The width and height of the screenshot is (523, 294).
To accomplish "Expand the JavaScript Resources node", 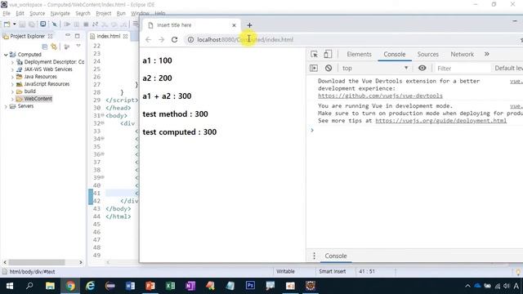I will [x=12, y=84].
